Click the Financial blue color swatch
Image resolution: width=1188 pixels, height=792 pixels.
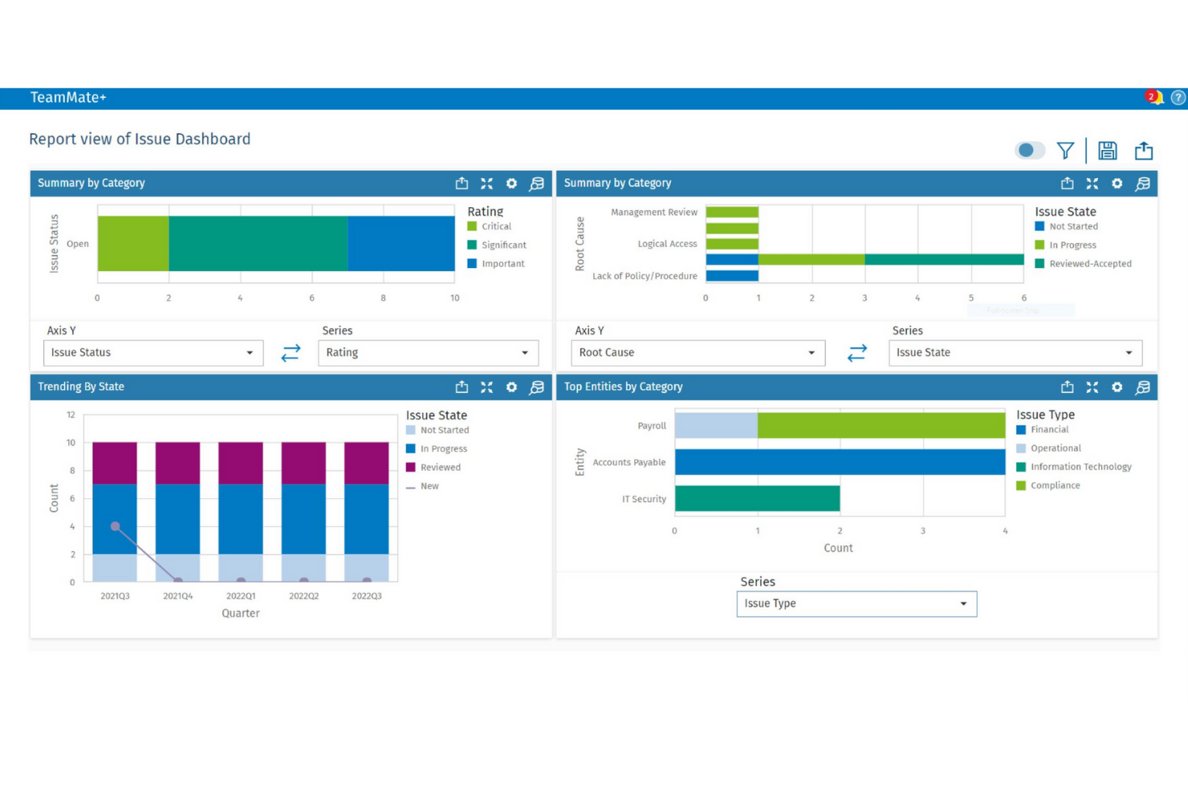pos(1020,429)
